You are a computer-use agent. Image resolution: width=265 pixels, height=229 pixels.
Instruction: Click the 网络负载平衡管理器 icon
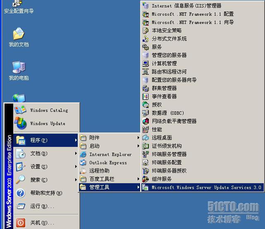coord(146,121)
